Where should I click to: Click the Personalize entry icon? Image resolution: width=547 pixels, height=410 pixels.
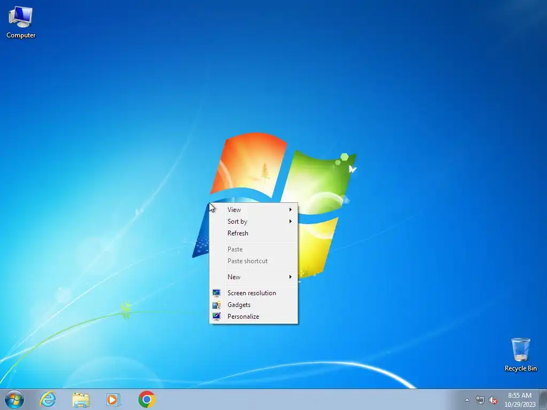tap(216, 317)
